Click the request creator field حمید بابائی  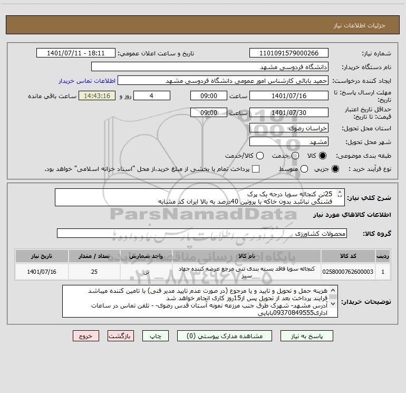pyautogui.click(x=223, y=81)
